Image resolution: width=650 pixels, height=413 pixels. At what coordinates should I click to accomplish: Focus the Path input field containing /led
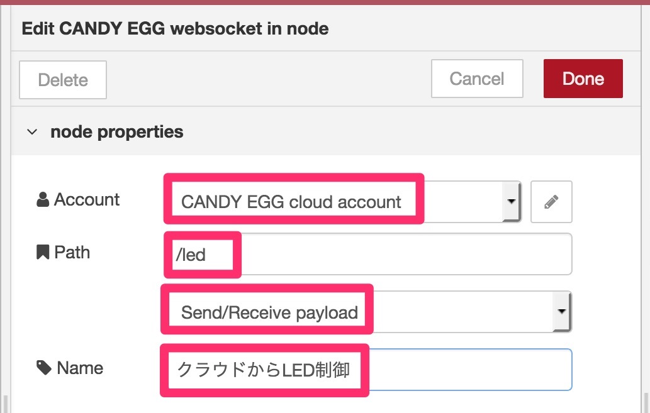(x=368, y=254)
